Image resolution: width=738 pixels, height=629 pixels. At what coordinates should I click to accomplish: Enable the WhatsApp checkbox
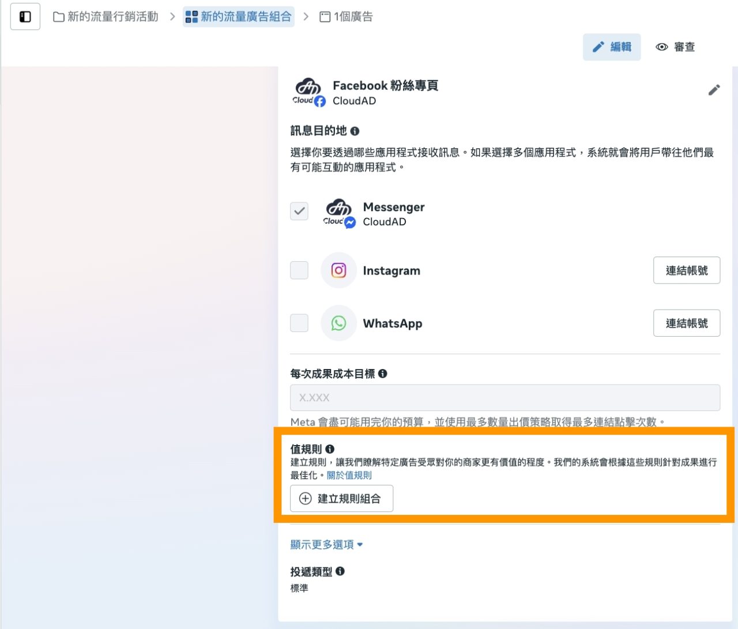pyautogui.click(x=299, y=323)
